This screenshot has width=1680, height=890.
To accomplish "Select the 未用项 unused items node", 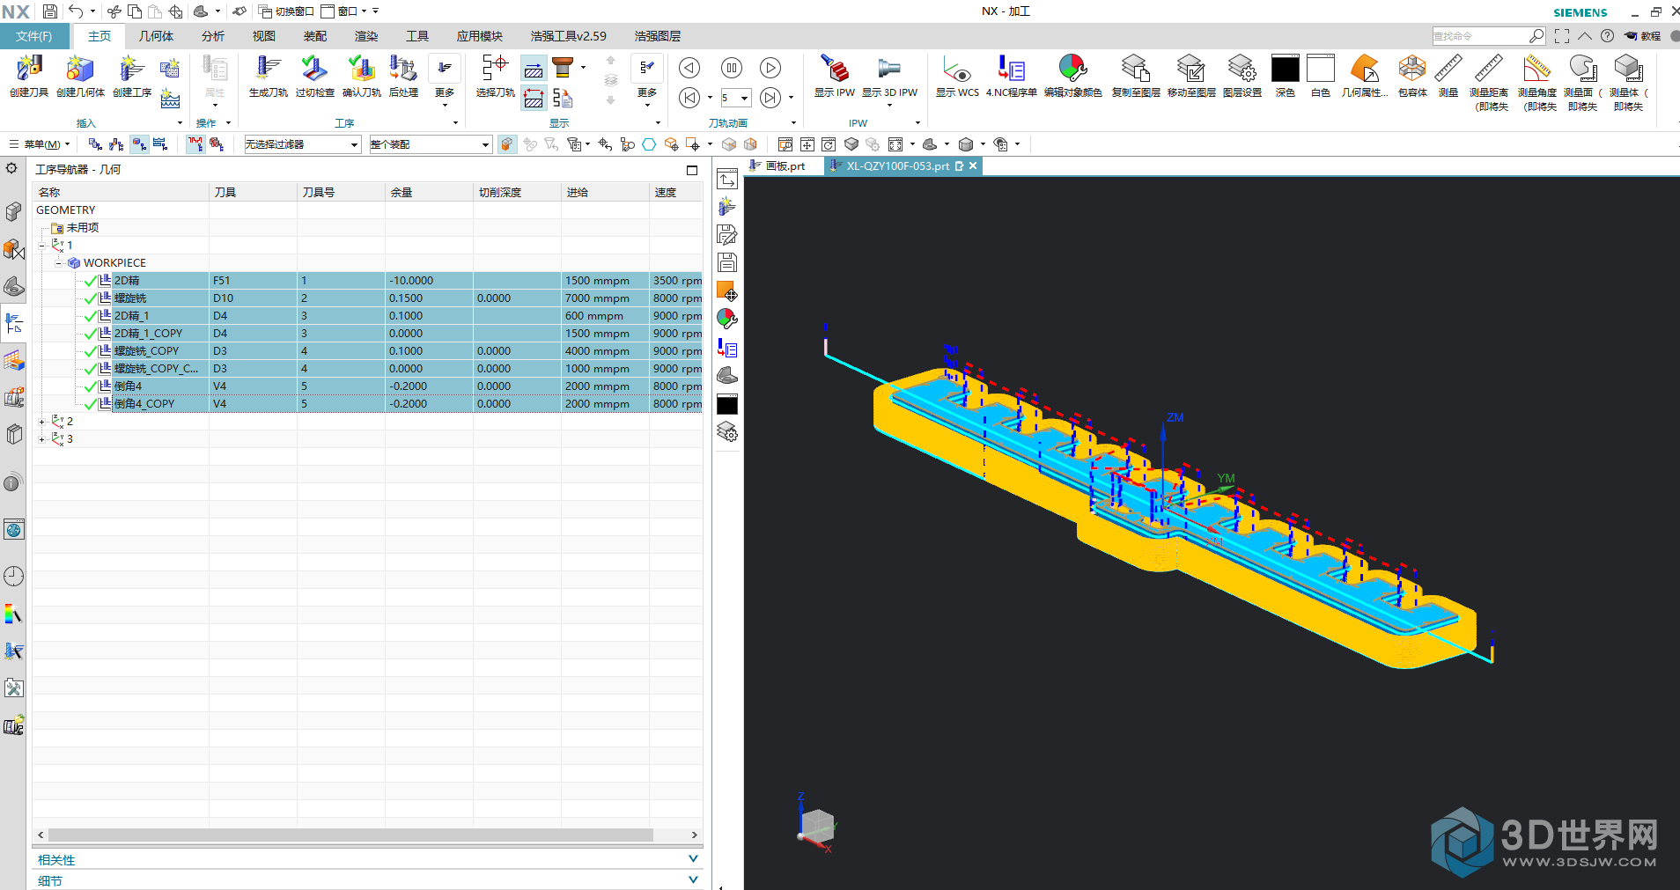I will 83,228.
